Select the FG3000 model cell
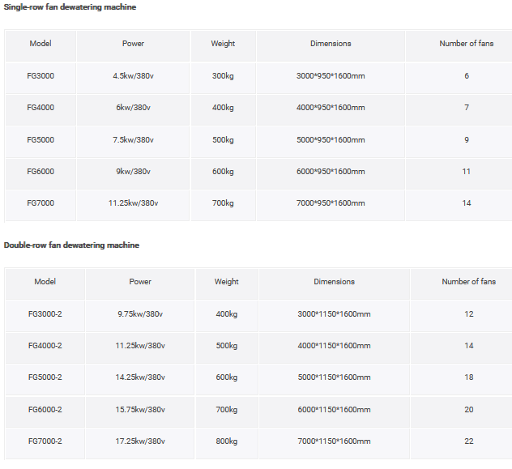This screenshot has height=469, width=512. (41, 75)
